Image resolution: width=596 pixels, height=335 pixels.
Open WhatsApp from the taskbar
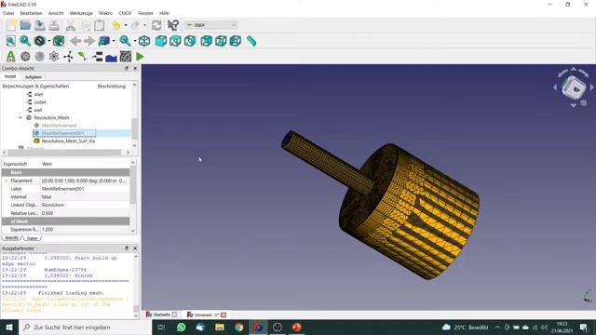pyautogui.click(x=181, y=327)
